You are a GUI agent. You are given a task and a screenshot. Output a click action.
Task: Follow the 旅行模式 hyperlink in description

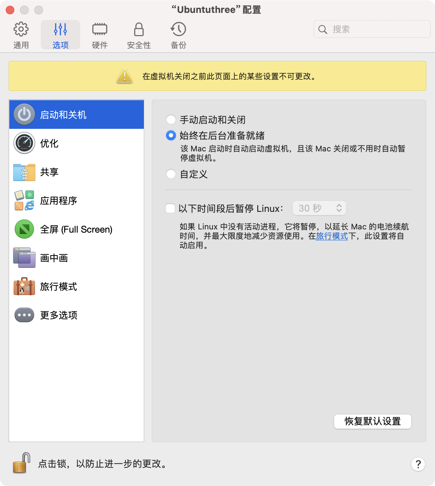[332, 236]
